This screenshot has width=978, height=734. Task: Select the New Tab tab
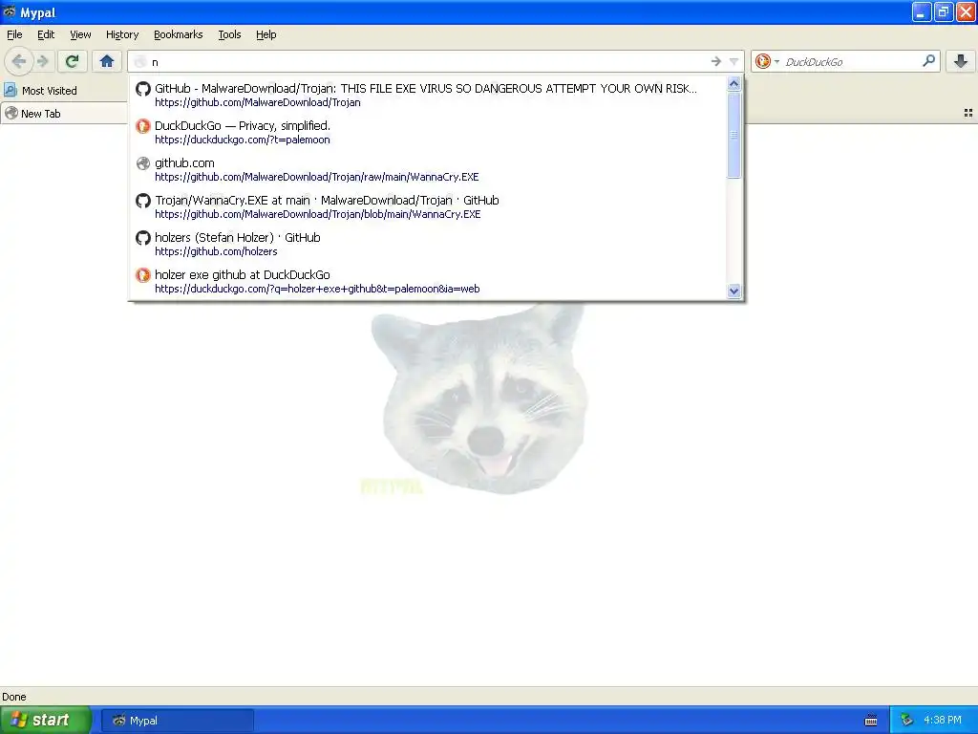(x=62, y=114)
